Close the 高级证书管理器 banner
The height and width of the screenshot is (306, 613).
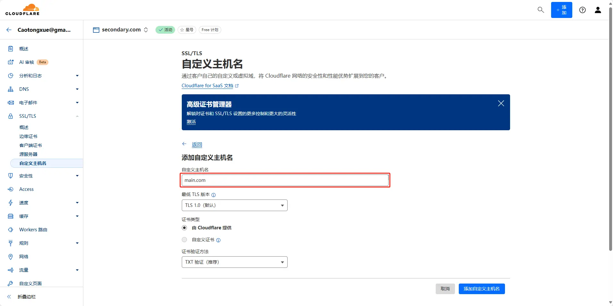pos(501,103)
